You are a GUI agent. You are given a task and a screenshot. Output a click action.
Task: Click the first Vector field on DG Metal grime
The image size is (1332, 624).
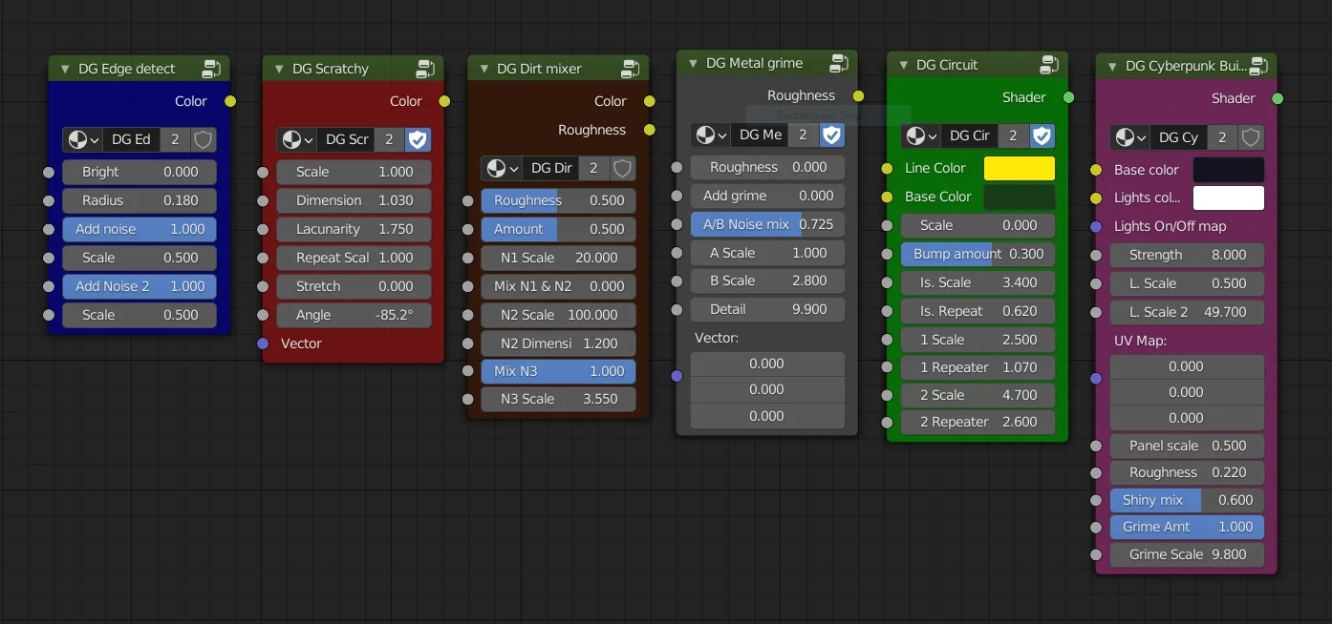click(767, 363)
